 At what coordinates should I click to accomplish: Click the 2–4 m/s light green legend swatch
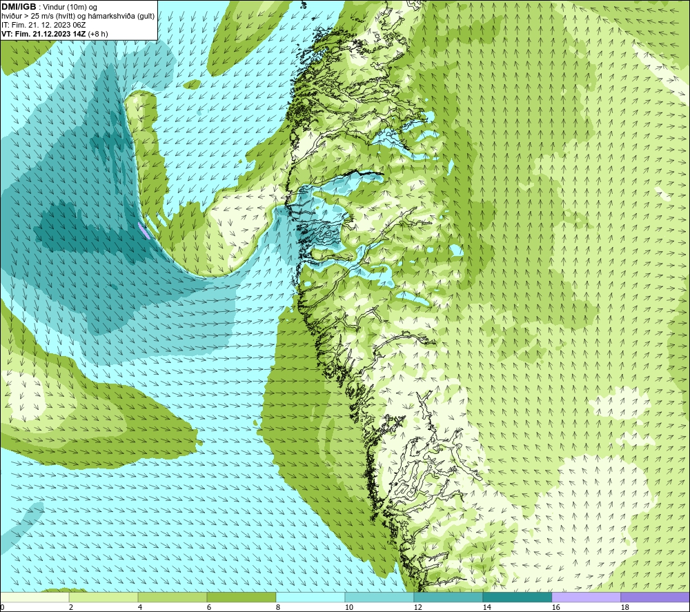tap(103, 598)
